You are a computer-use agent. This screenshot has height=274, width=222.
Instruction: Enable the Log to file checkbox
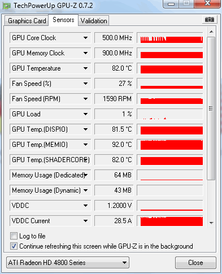coord(14,236)
